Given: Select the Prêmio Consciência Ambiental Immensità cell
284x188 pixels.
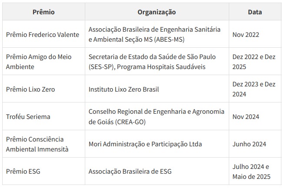Looking at the screenshot, I should [35, 144].
